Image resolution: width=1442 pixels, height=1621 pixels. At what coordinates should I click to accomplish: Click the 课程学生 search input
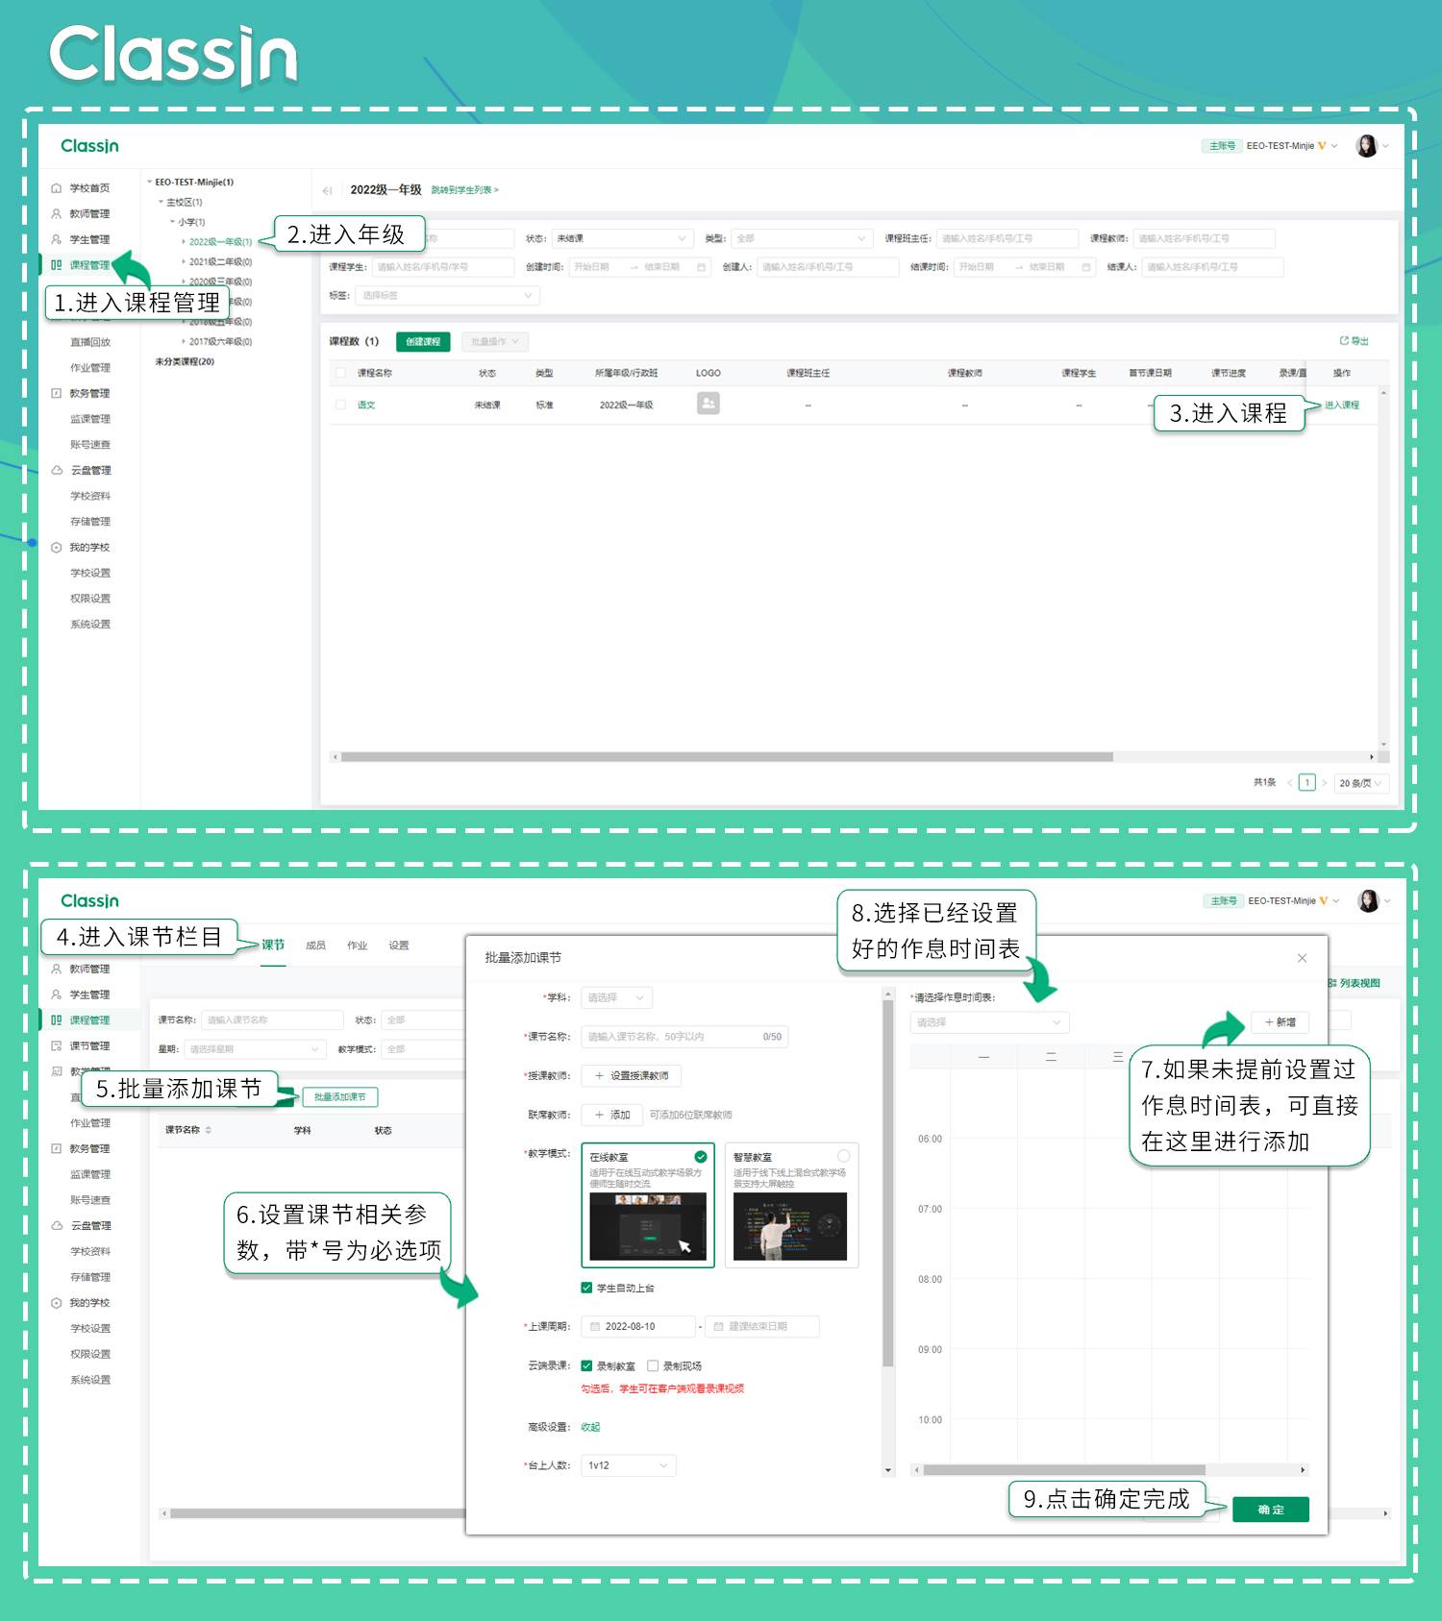coord(443,267)
